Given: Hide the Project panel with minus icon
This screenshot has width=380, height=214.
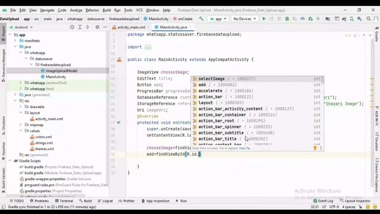Looking at the screenshot, I should [x=105, y=27].
